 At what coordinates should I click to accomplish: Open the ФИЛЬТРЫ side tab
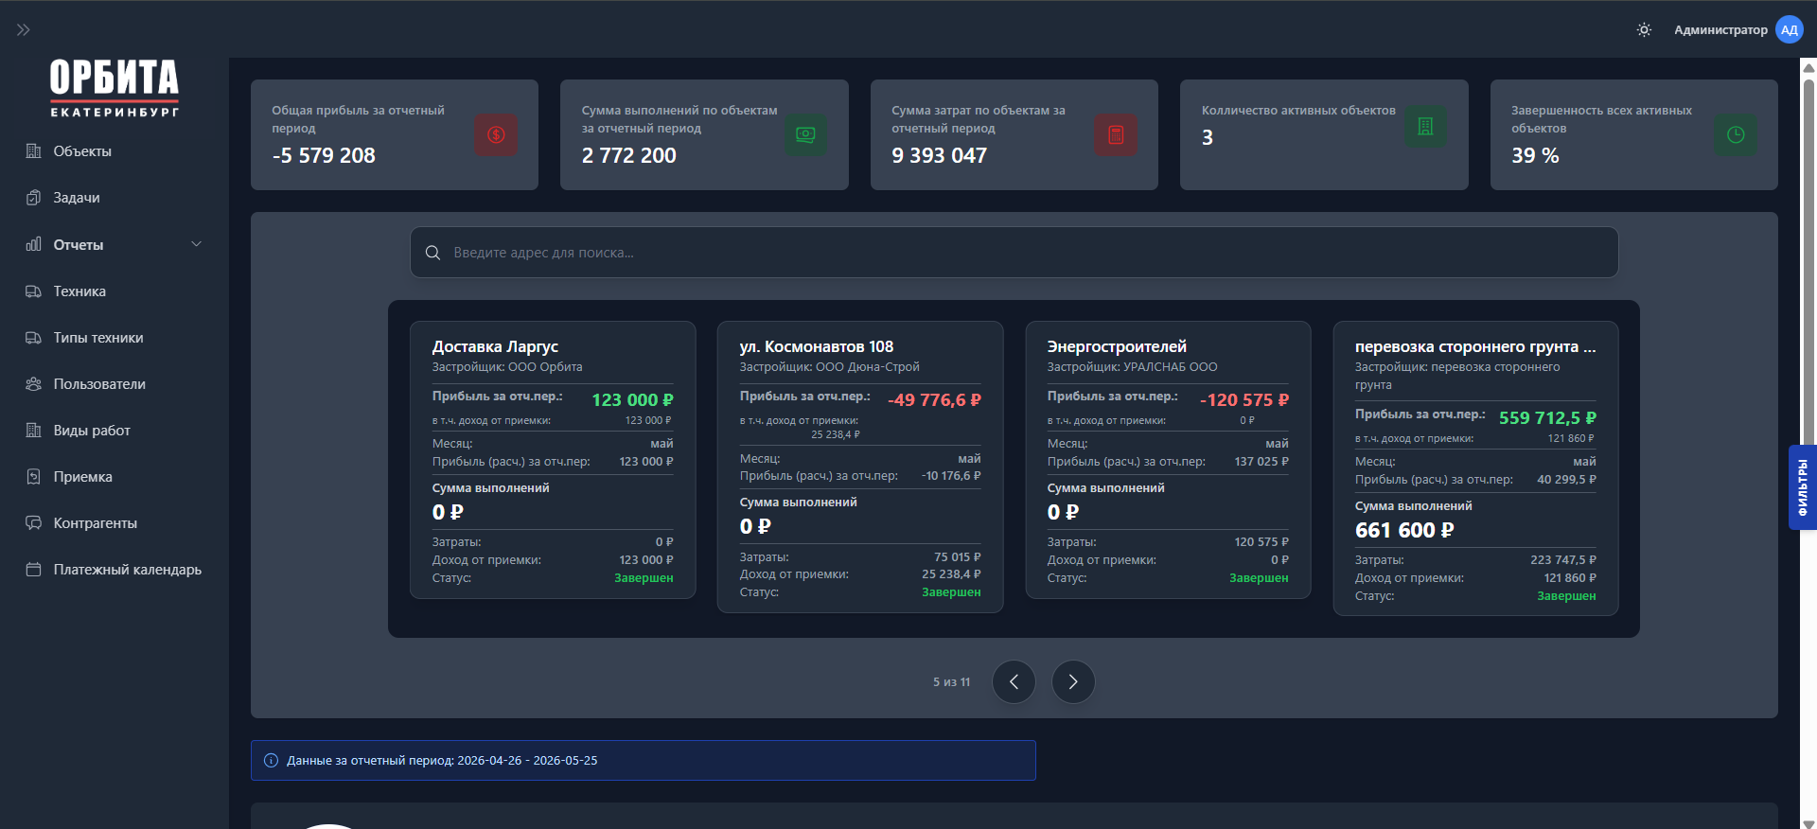pyautogui.click(x=1802, y=487)
